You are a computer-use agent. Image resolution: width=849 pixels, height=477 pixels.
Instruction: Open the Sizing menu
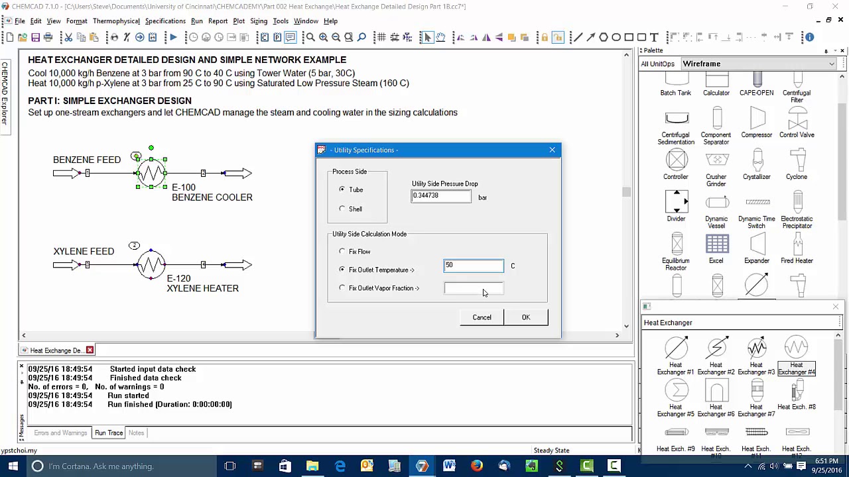coord(259,21)
